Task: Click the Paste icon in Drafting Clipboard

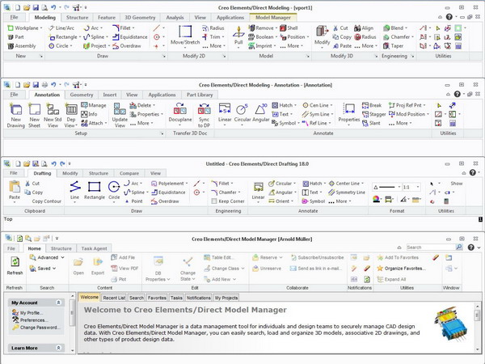Action: point(15,191)
